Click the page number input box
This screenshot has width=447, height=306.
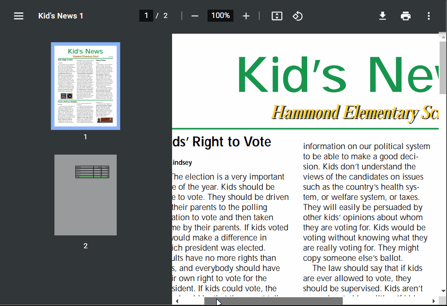point(146,15)
